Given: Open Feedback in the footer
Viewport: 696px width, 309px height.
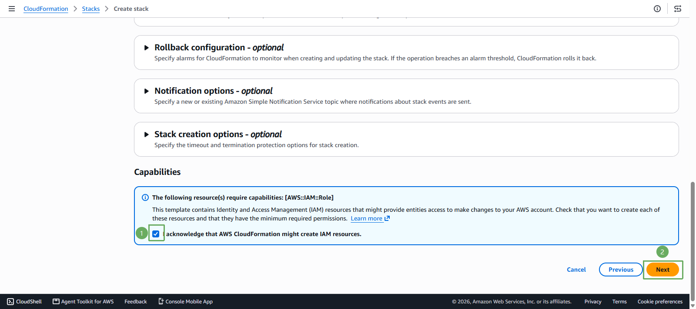Looking at the screenshot, I should click(x=136, y=302).
